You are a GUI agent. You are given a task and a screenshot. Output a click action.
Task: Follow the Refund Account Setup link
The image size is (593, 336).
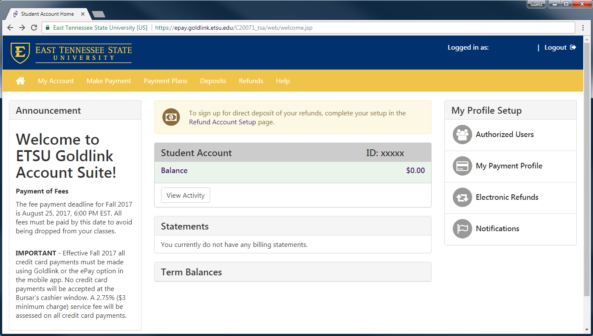coord(223,122)
